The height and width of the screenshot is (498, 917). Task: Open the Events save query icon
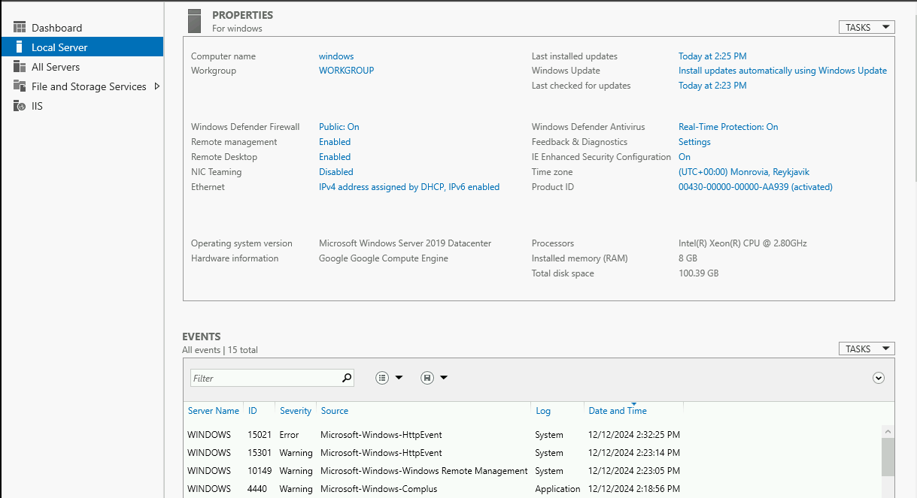(x=427, y=378)
